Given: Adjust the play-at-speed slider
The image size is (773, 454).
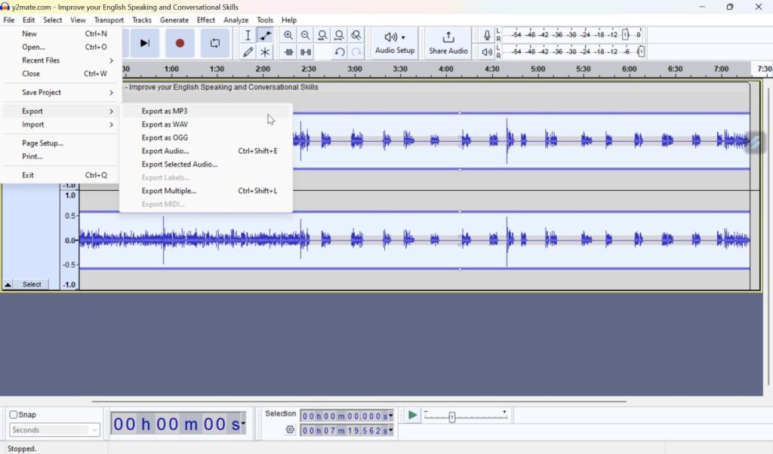Looking at the screenshot, I should click(x=453, y=415).
